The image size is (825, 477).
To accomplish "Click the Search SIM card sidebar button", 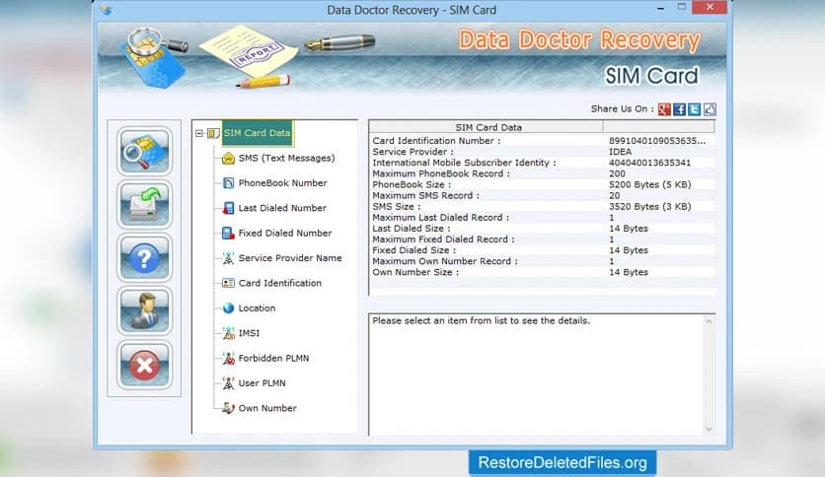I will [x=144, y=152].
